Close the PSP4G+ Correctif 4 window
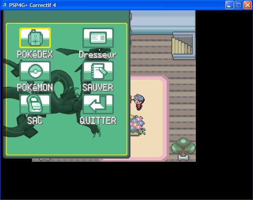 (247, 5)
